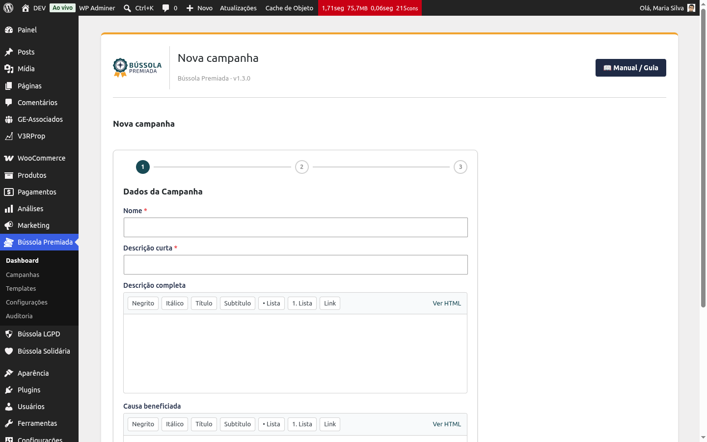Open Maria Silva user avatar
Screen dimensions: 707x442
tap(691, 8)
